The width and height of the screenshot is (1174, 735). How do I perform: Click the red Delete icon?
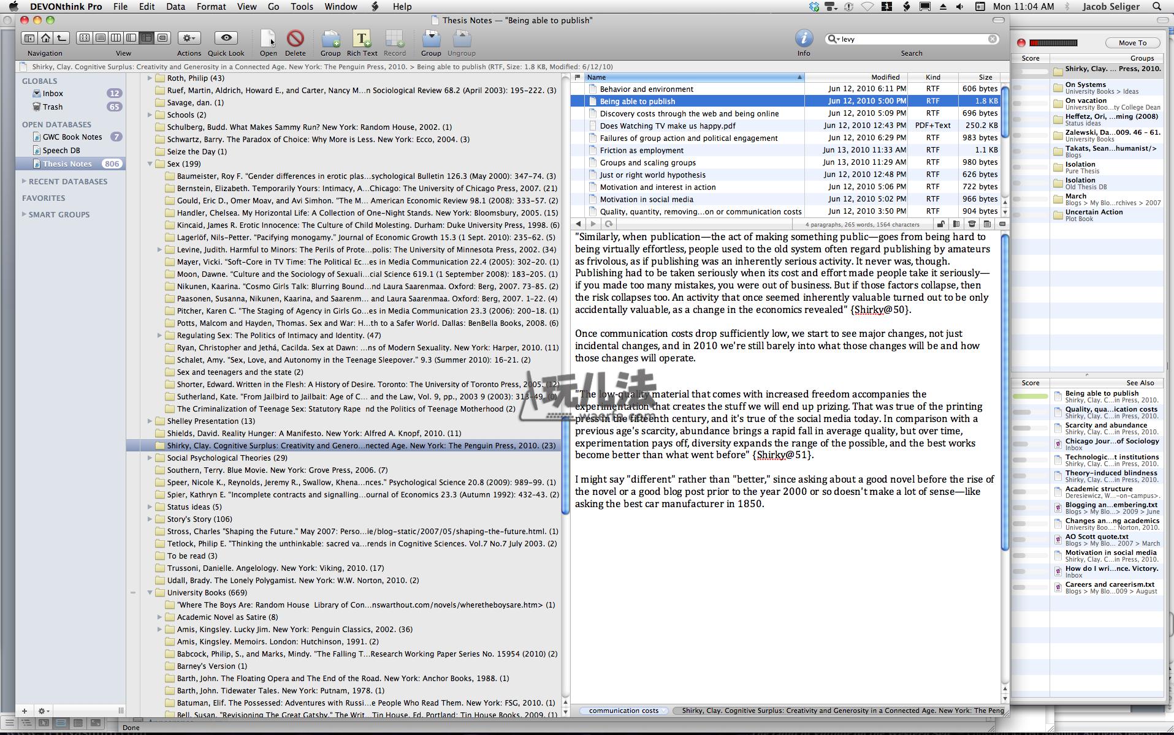(x=295, y=39)
